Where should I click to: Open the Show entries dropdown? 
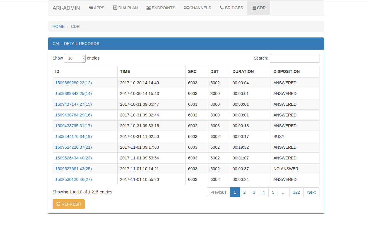(75, 58)
